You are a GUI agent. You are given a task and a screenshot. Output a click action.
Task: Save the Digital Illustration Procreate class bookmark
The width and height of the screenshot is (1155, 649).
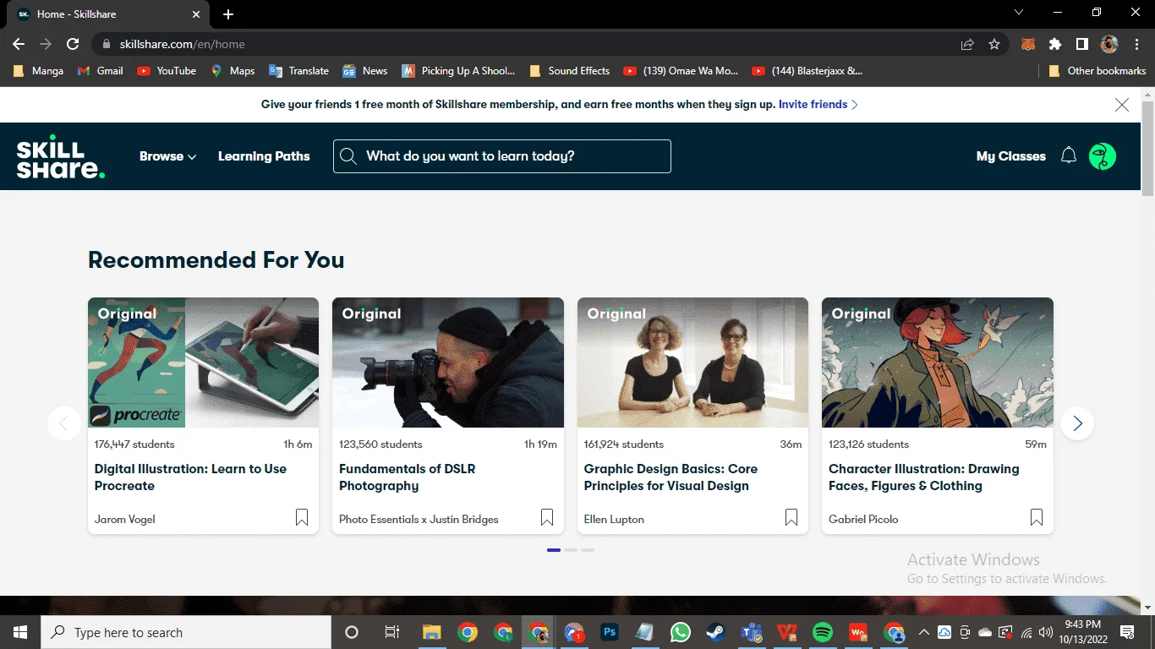point(302,517)
